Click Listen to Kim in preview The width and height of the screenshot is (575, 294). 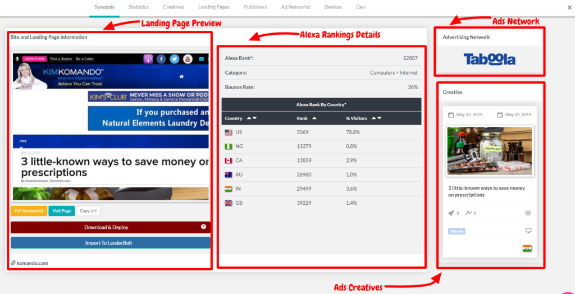coord(34,59)
